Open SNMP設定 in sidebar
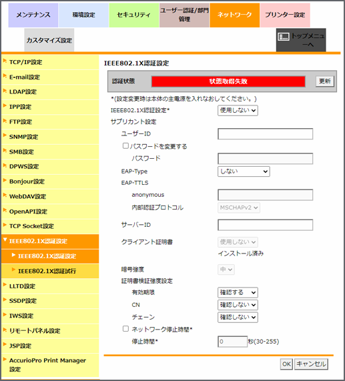This screenshot has height=381, width=345. point(50,137)
